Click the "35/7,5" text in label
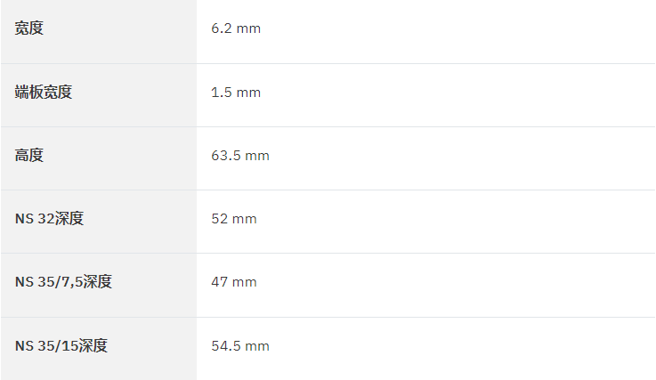 pos(61,282)
